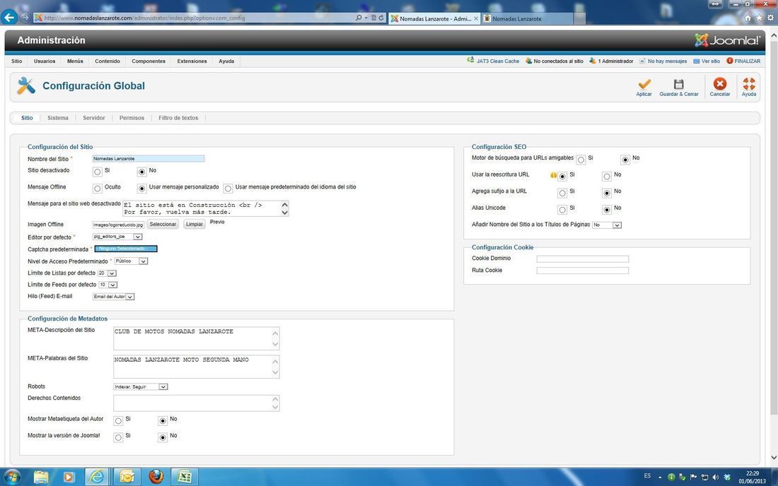Image resolution: width=778 pixels, height=486 pixels.
Task: Click the Guardar & Cerrar disk icon
Action: [x=678, y=84]
